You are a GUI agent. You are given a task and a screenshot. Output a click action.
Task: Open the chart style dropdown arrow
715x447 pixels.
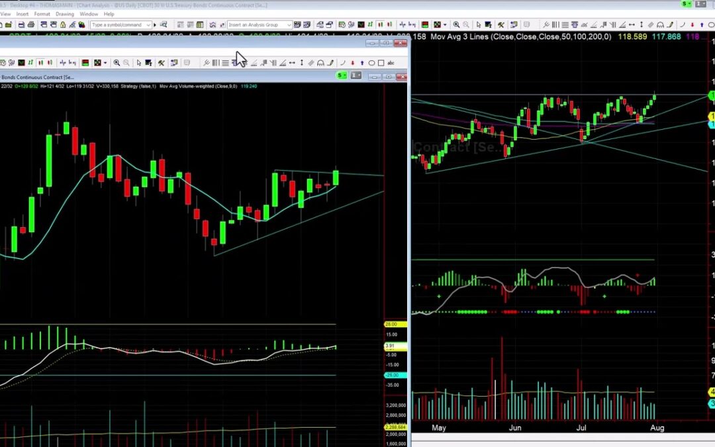[x=105, y=63]
